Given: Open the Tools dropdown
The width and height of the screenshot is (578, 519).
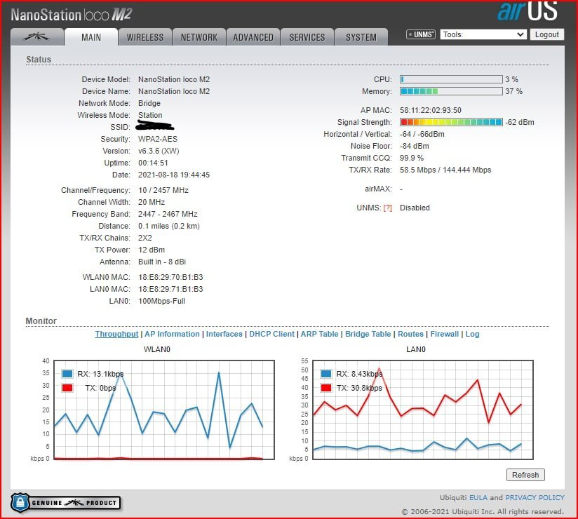Looking at the screenshot, I should pos(483,34).
